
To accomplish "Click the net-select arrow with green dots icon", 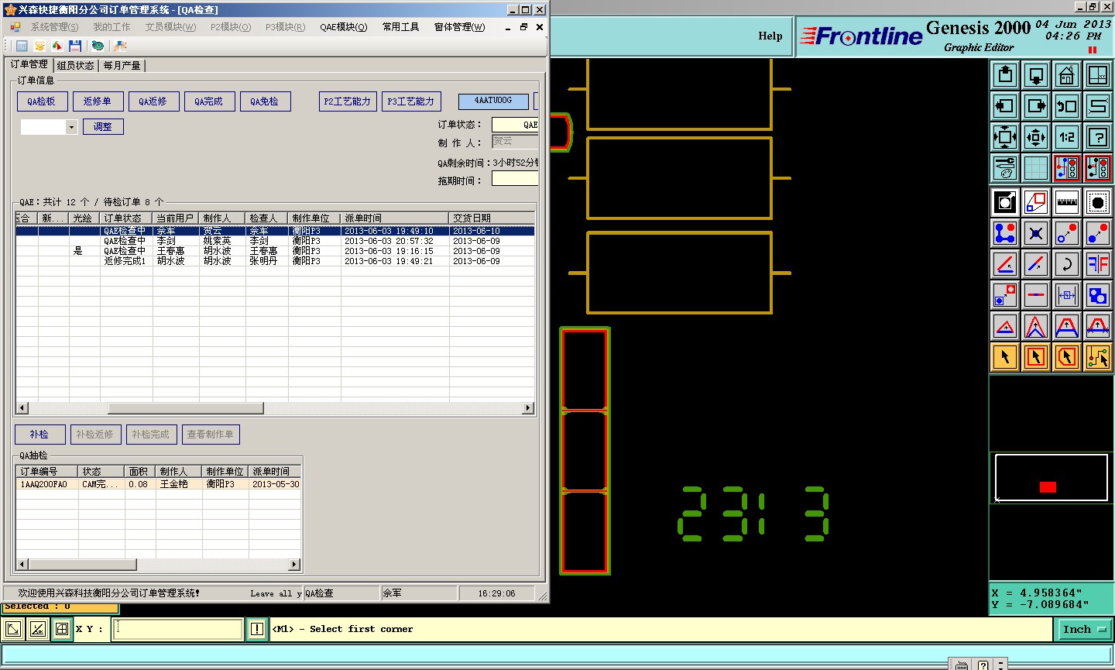I will 1098,357.
